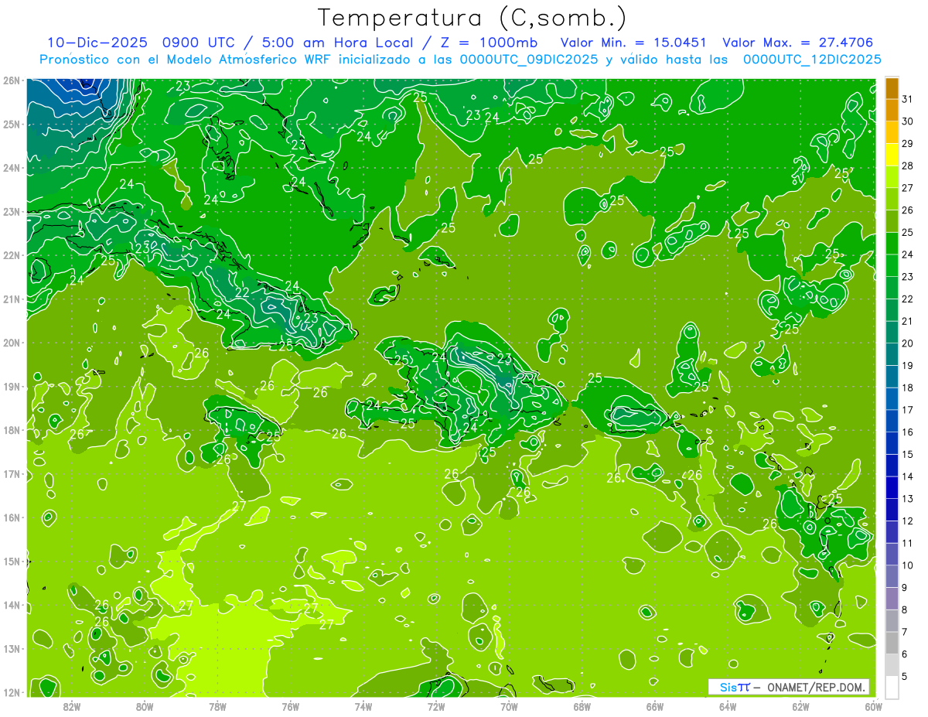This screenshot has height=717, width=928.
Task: Click the green legend swatch between 23 and 24
Action: [x=892, y=265]
